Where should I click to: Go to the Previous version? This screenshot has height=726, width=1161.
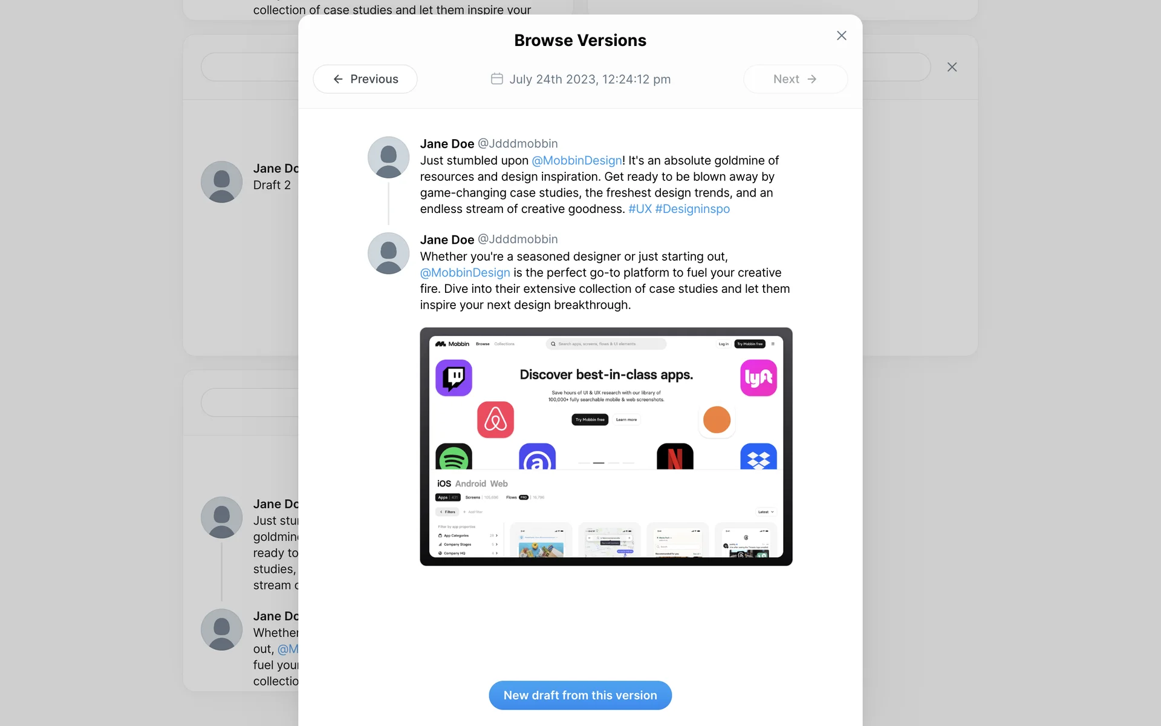point(365,79)
